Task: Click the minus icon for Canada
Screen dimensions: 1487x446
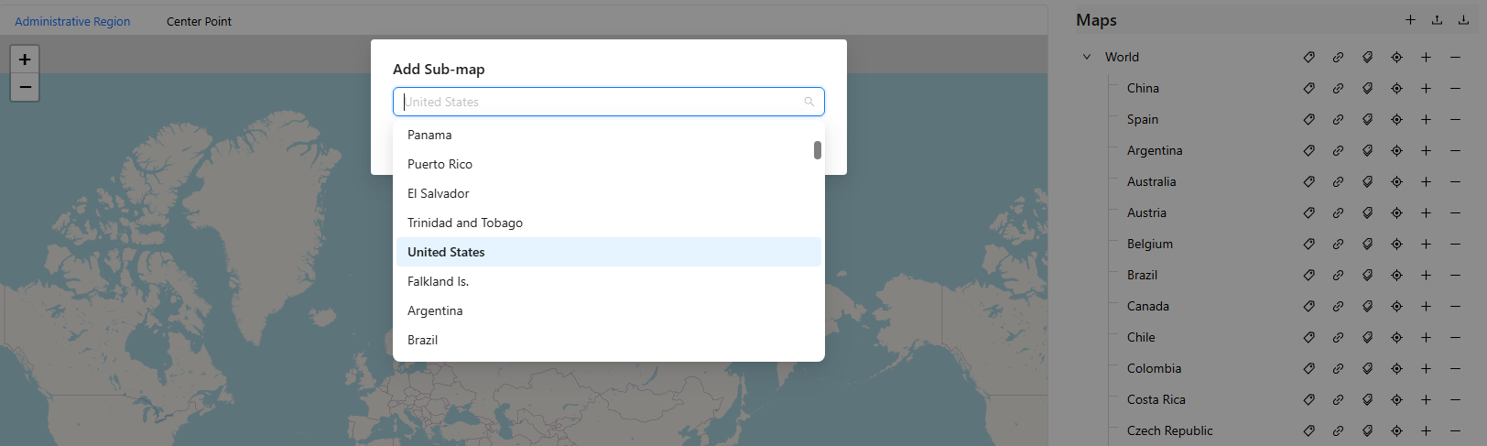Action: tap(1455, 307)
